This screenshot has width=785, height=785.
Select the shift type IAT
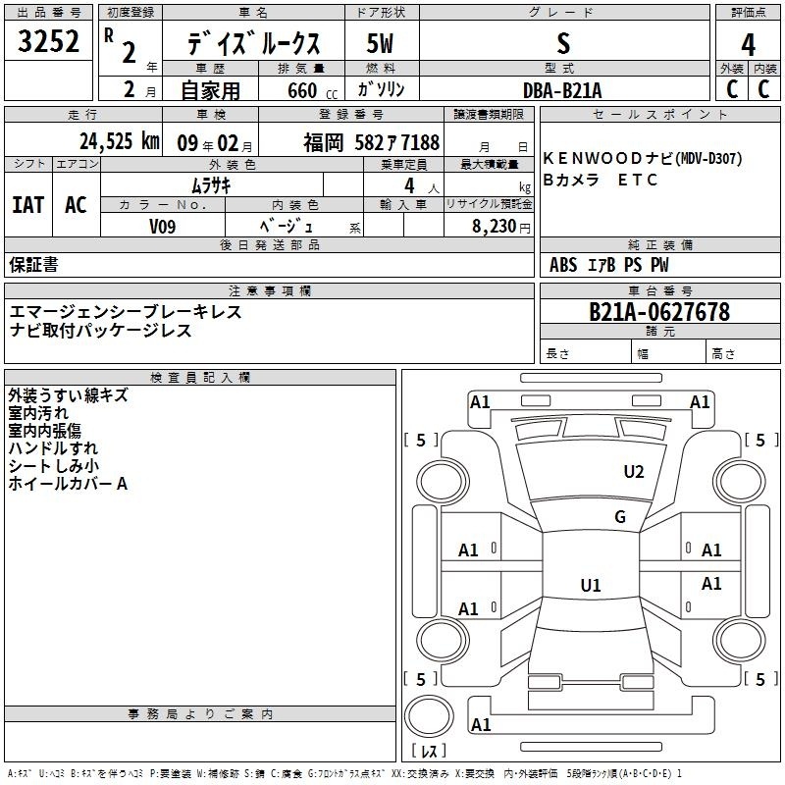pyautogui.click(x=28, y=205)
